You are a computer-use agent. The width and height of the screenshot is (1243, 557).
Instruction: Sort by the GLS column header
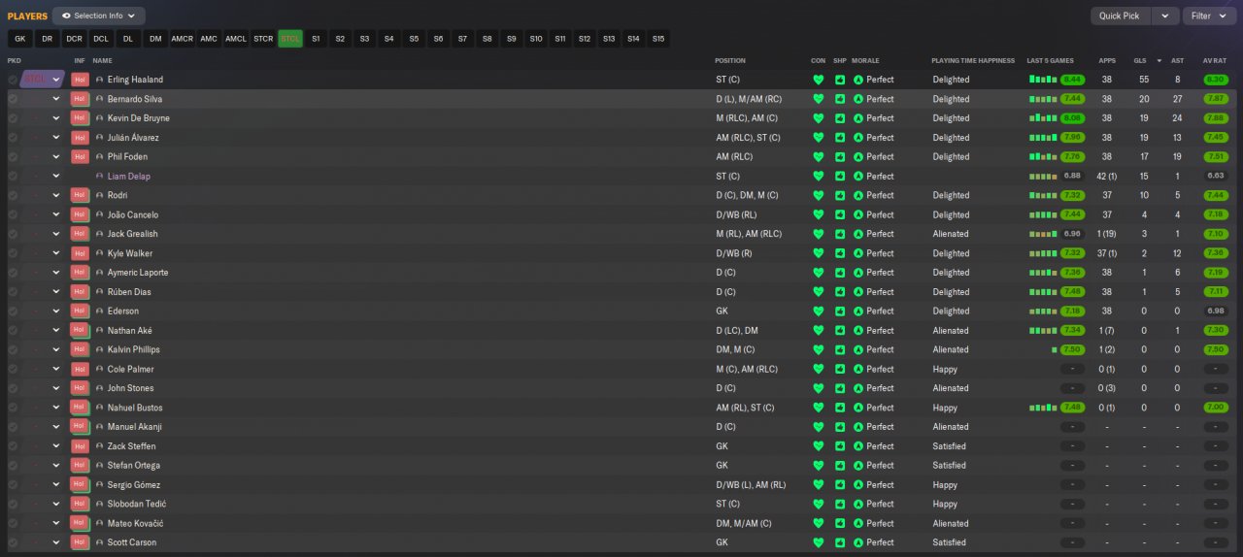(x=1140, y=61)
